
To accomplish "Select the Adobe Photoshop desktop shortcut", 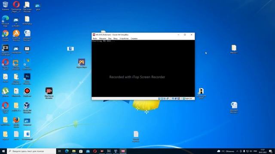I will coord(27,79).
